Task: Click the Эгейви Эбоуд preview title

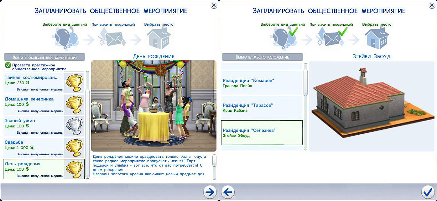Action: (x=372, y=56)
